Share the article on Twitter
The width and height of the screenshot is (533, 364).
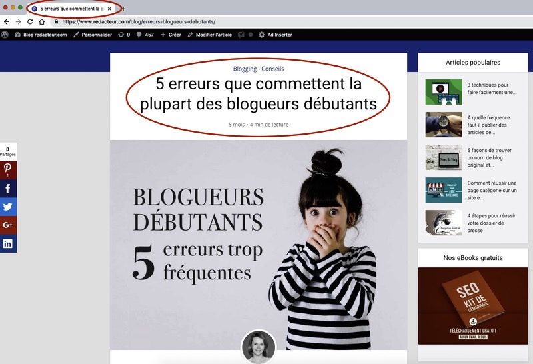[8, 207]
